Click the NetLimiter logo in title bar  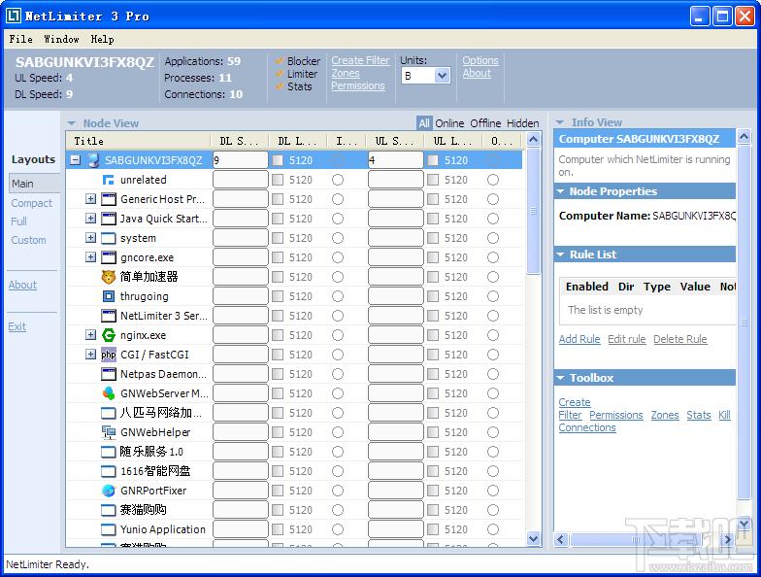pyautogui.click(x=14, y=16)
